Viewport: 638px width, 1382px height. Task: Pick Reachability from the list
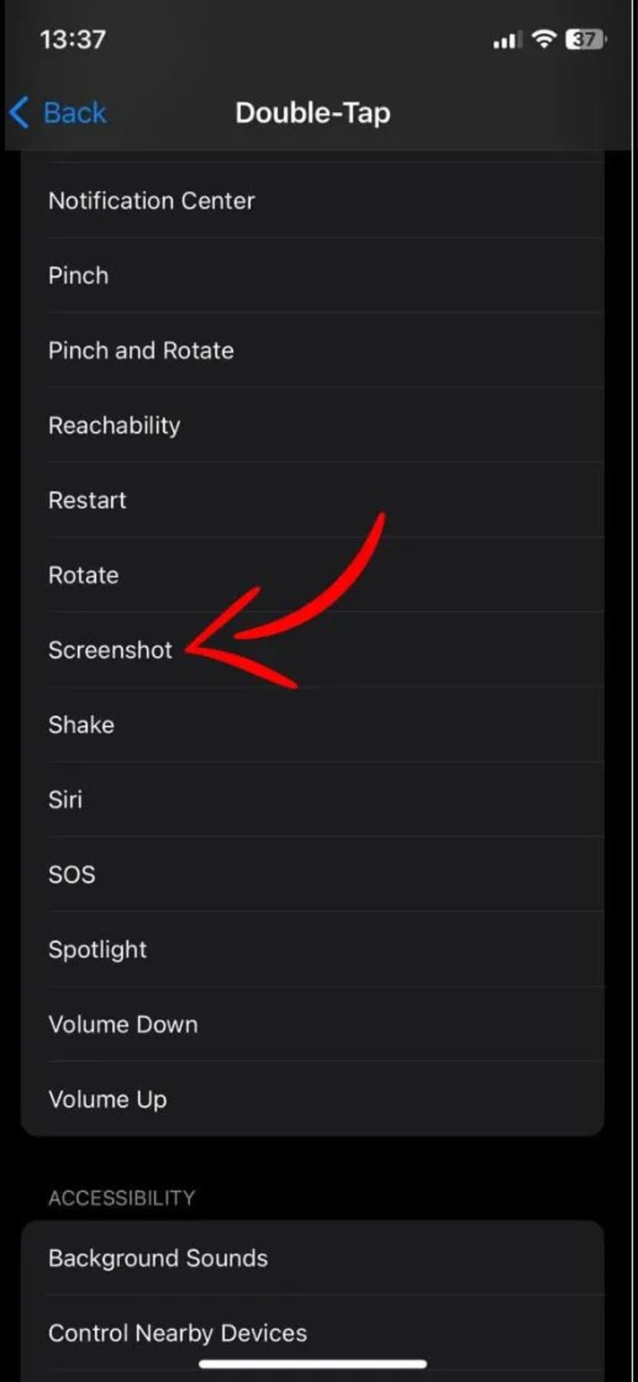tap(114, 425)
